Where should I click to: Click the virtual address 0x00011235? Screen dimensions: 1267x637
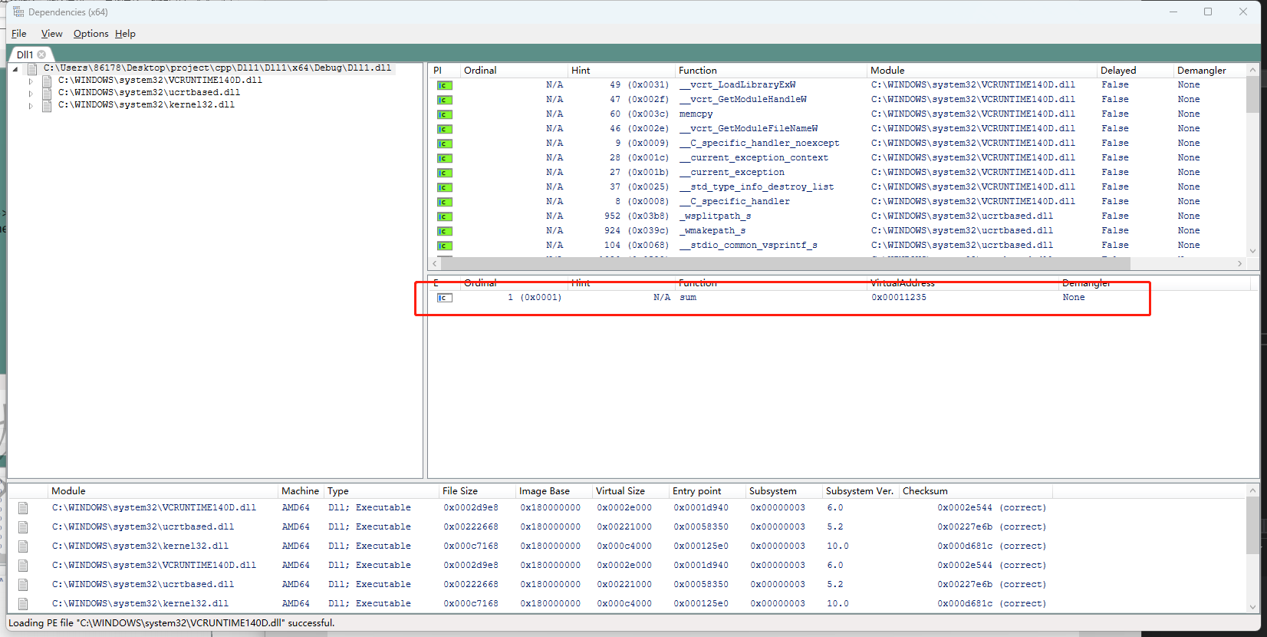(898, 297)
